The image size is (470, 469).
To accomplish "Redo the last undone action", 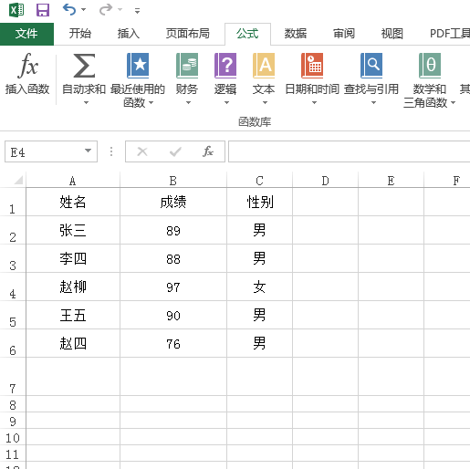I will 106,10.
